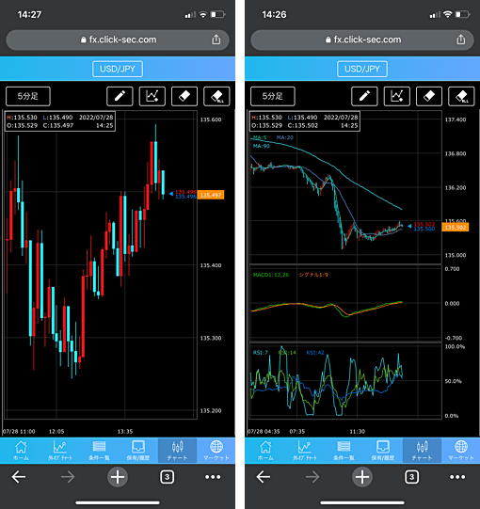
Task: Open the 保有/履歴 tab on left screen
Action: [138, 451]
